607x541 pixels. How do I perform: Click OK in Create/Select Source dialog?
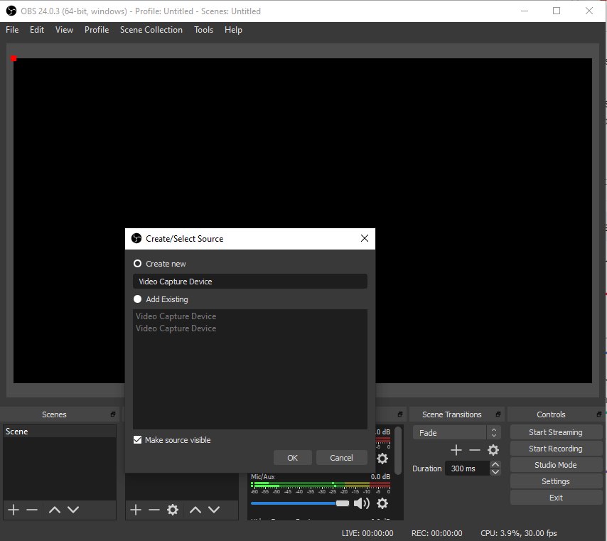click(x=293, y=458)
